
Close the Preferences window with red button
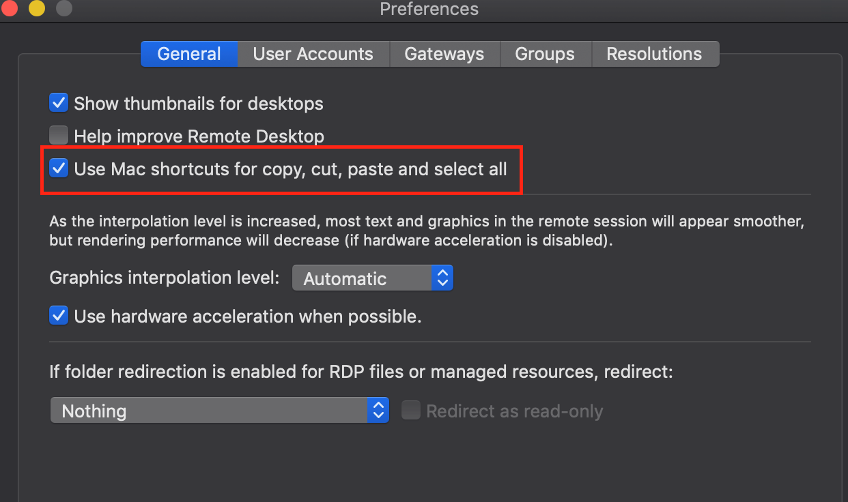pyautogui.click(x=9, y=8)
